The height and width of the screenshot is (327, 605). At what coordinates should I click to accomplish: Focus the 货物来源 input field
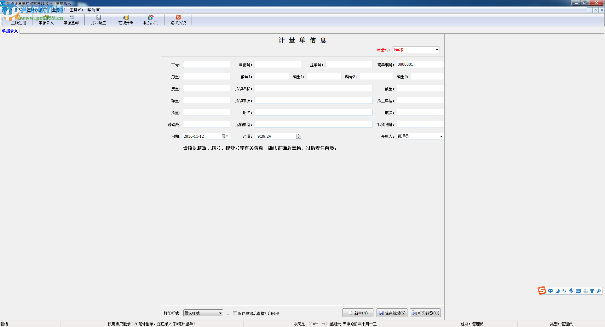pos(314,100)
